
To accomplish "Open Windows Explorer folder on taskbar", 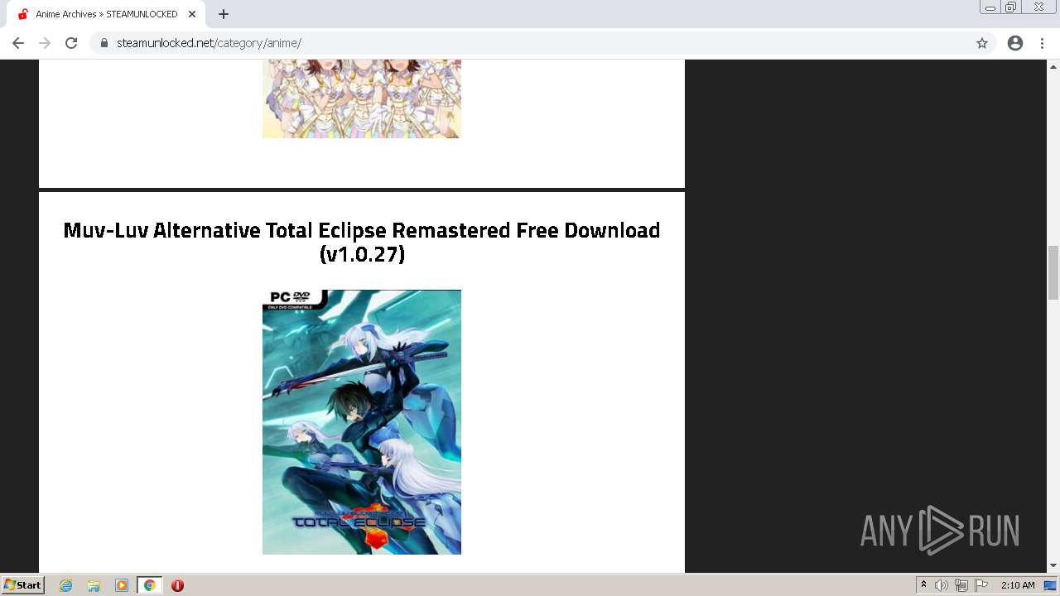I will pyautogui.click(x=94, y=585).
